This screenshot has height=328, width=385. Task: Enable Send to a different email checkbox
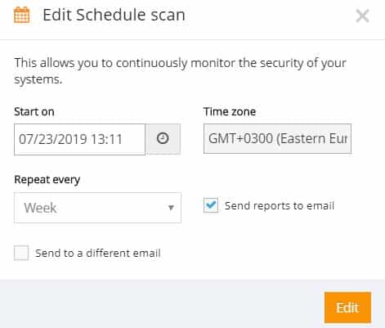coord(21,253)
